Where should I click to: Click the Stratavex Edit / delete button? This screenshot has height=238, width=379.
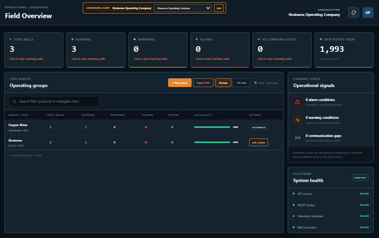258,142
